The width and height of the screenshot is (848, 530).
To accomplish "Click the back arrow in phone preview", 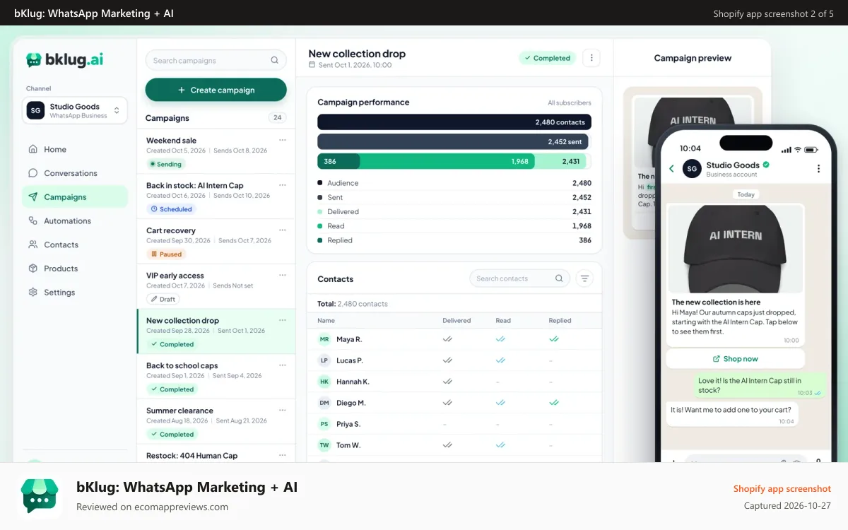I will coord(671,169).
